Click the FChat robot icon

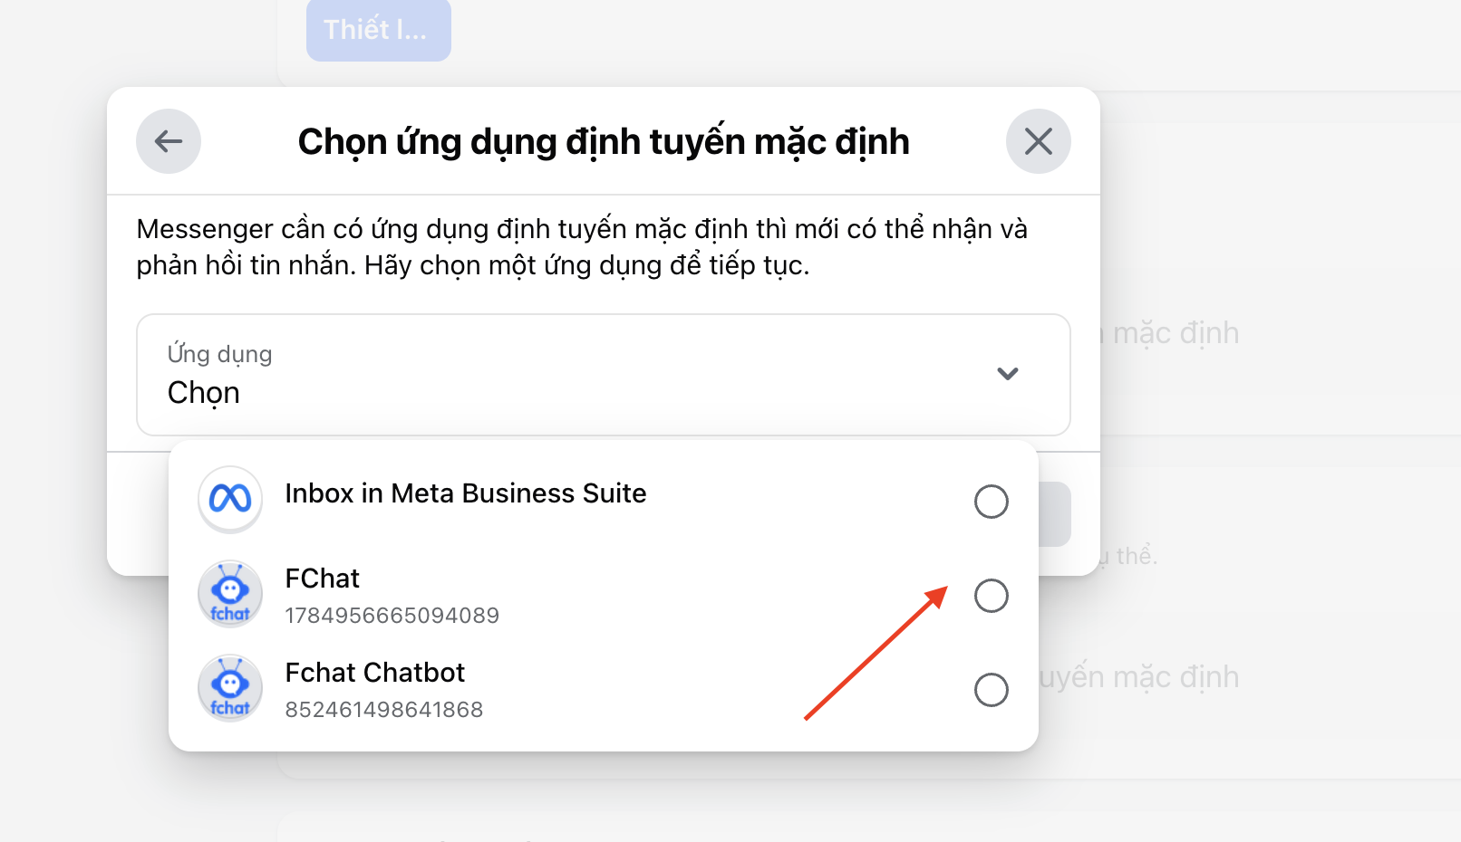pos(230,594)
